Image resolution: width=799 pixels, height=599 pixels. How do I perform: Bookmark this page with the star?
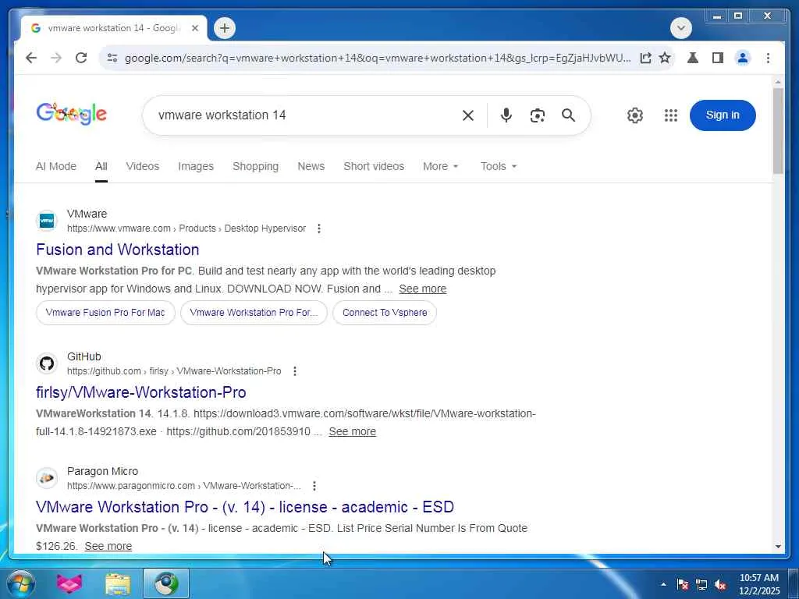point(665,58)
